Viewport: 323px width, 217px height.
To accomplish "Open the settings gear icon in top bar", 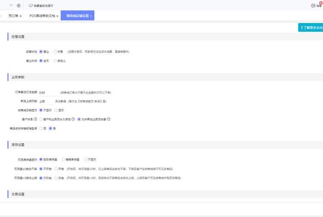I will pos(18,6).
